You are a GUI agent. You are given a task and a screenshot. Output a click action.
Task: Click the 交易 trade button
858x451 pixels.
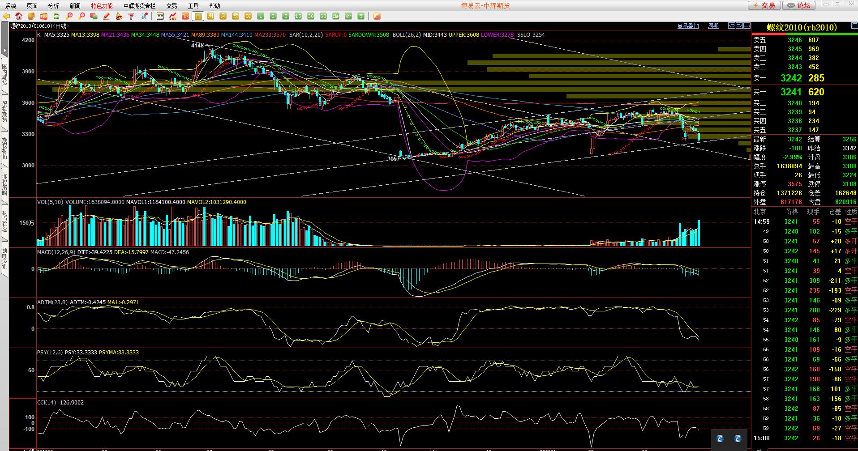(x=764, y=5)
